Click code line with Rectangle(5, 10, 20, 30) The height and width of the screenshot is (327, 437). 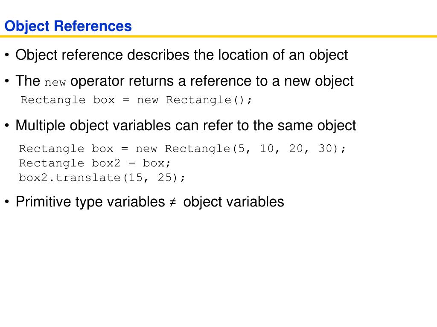[182, 149]
